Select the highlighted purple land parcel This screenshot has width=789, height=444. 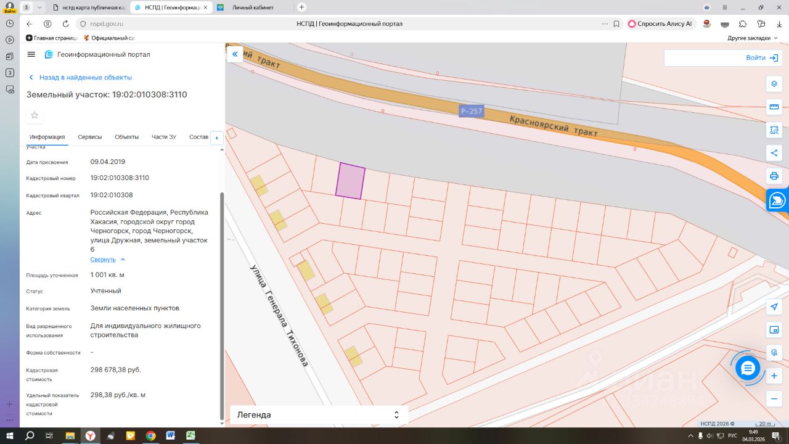(x=350, y=181)
